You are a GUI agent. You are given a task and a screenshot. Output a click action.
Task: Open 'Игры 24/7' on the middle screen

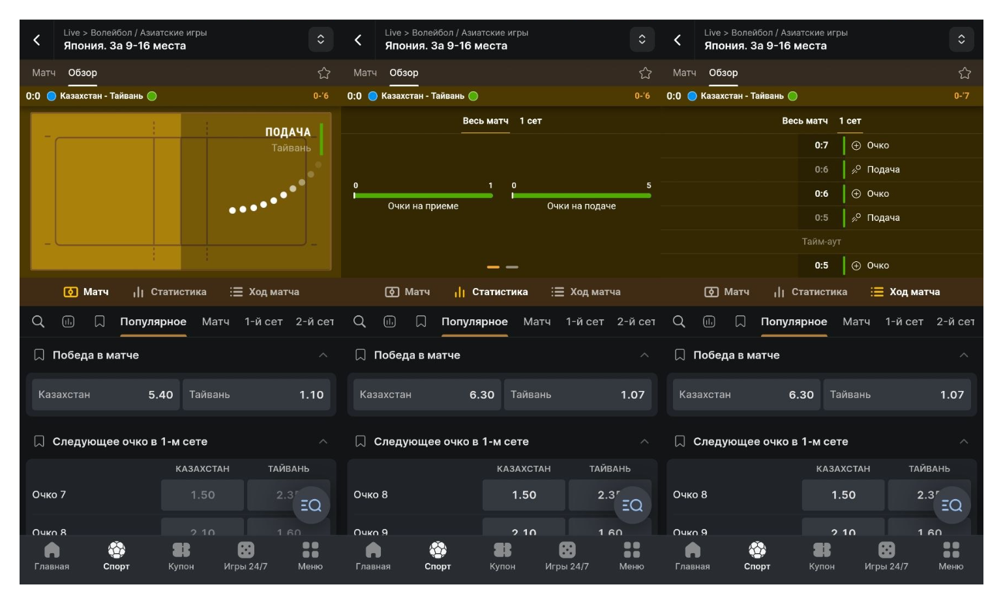(x=567, y=556)
